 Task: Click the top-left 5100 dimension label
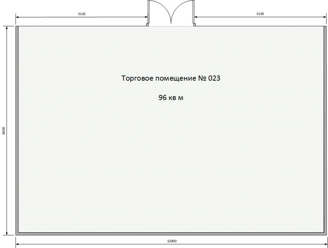click(x=82, y=14)
